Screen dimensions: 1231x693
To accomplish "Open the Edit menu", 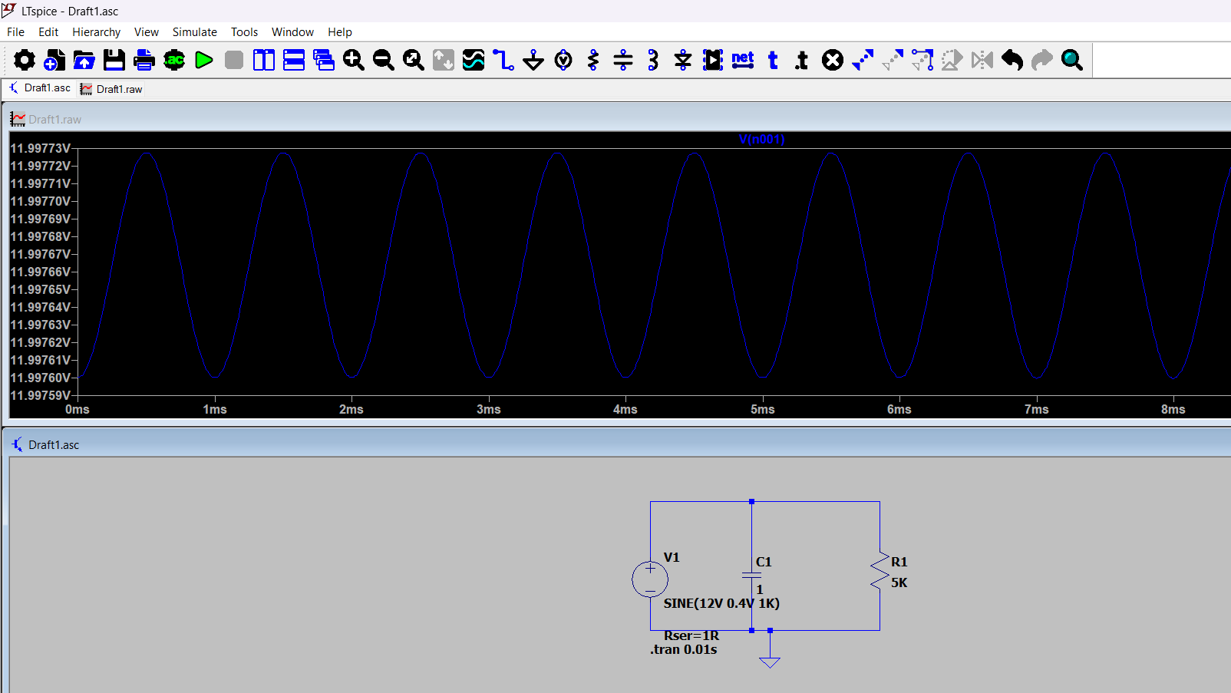I will click(48, 32).
